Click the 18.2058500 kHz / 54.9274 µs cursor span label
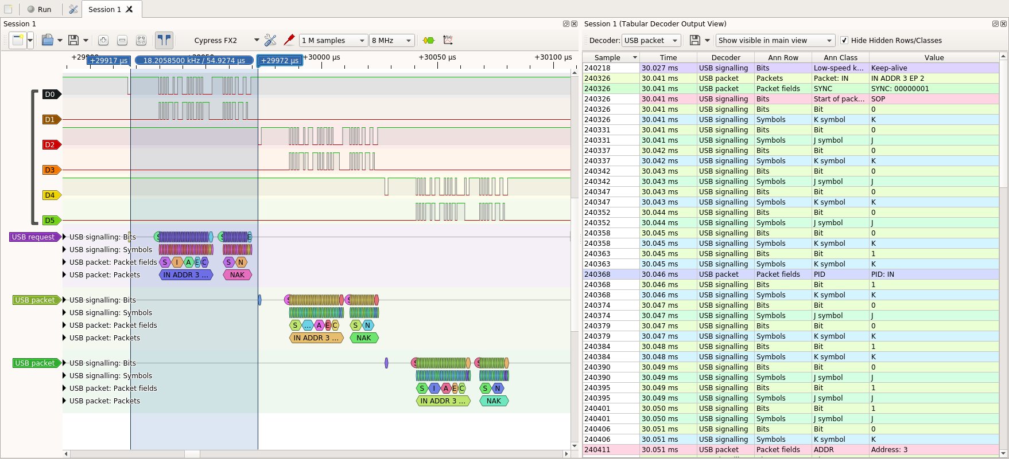The width and height of the screenshot is (1009, 459). point(194,60)
